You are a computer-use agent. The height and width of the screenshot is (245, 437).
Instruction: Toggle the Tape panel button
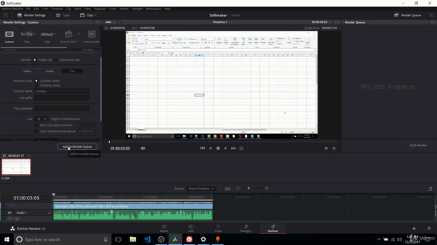[63, 15]
